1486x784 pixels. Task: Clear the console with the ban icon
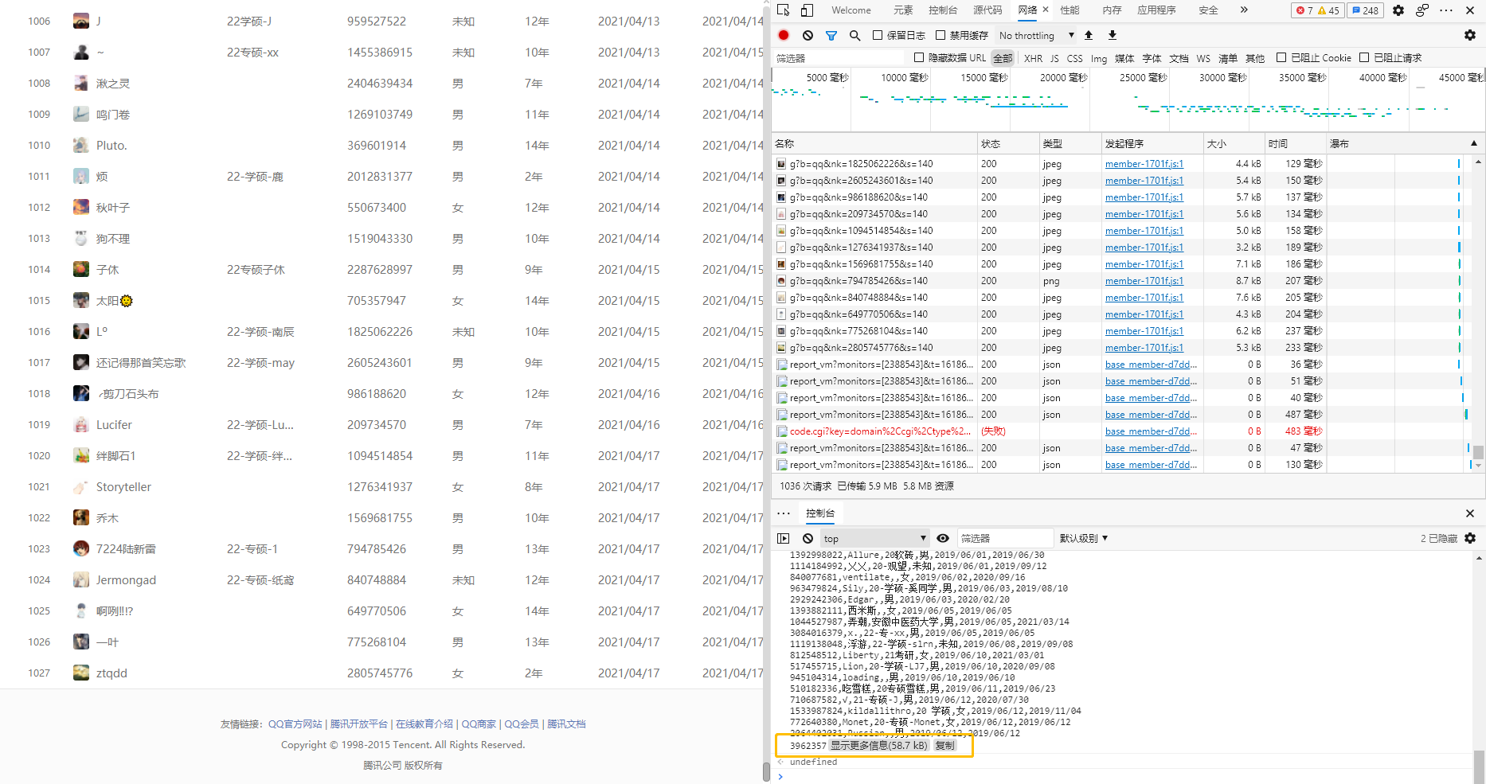tap(808, 538)
